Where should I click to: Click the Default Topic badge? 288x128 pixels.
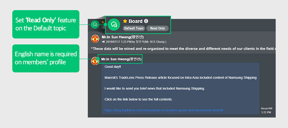point(134,28)
